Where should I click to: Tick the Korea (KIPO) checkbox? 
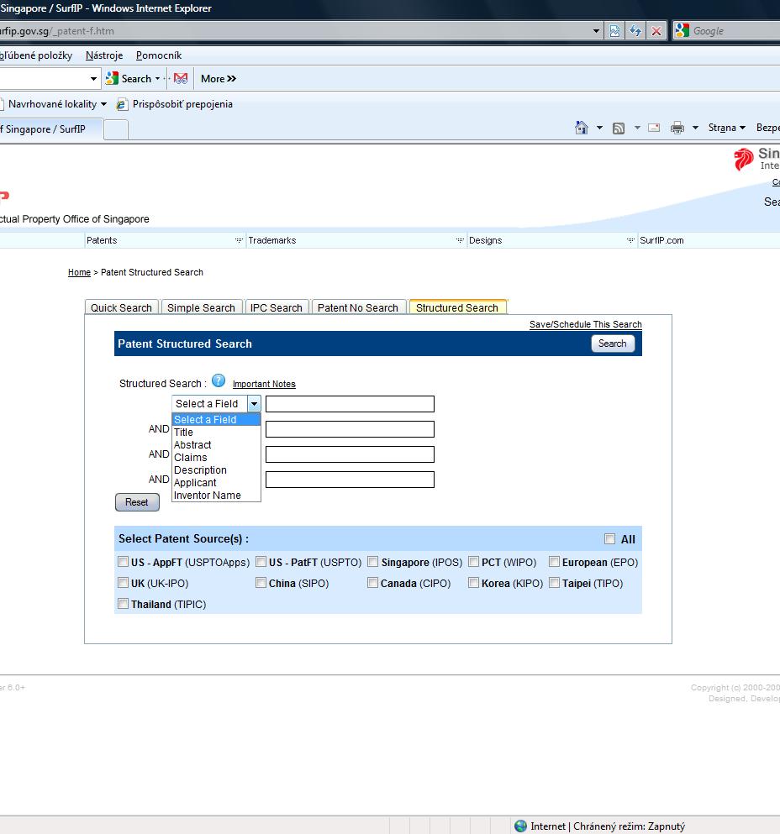coord(473,582)
